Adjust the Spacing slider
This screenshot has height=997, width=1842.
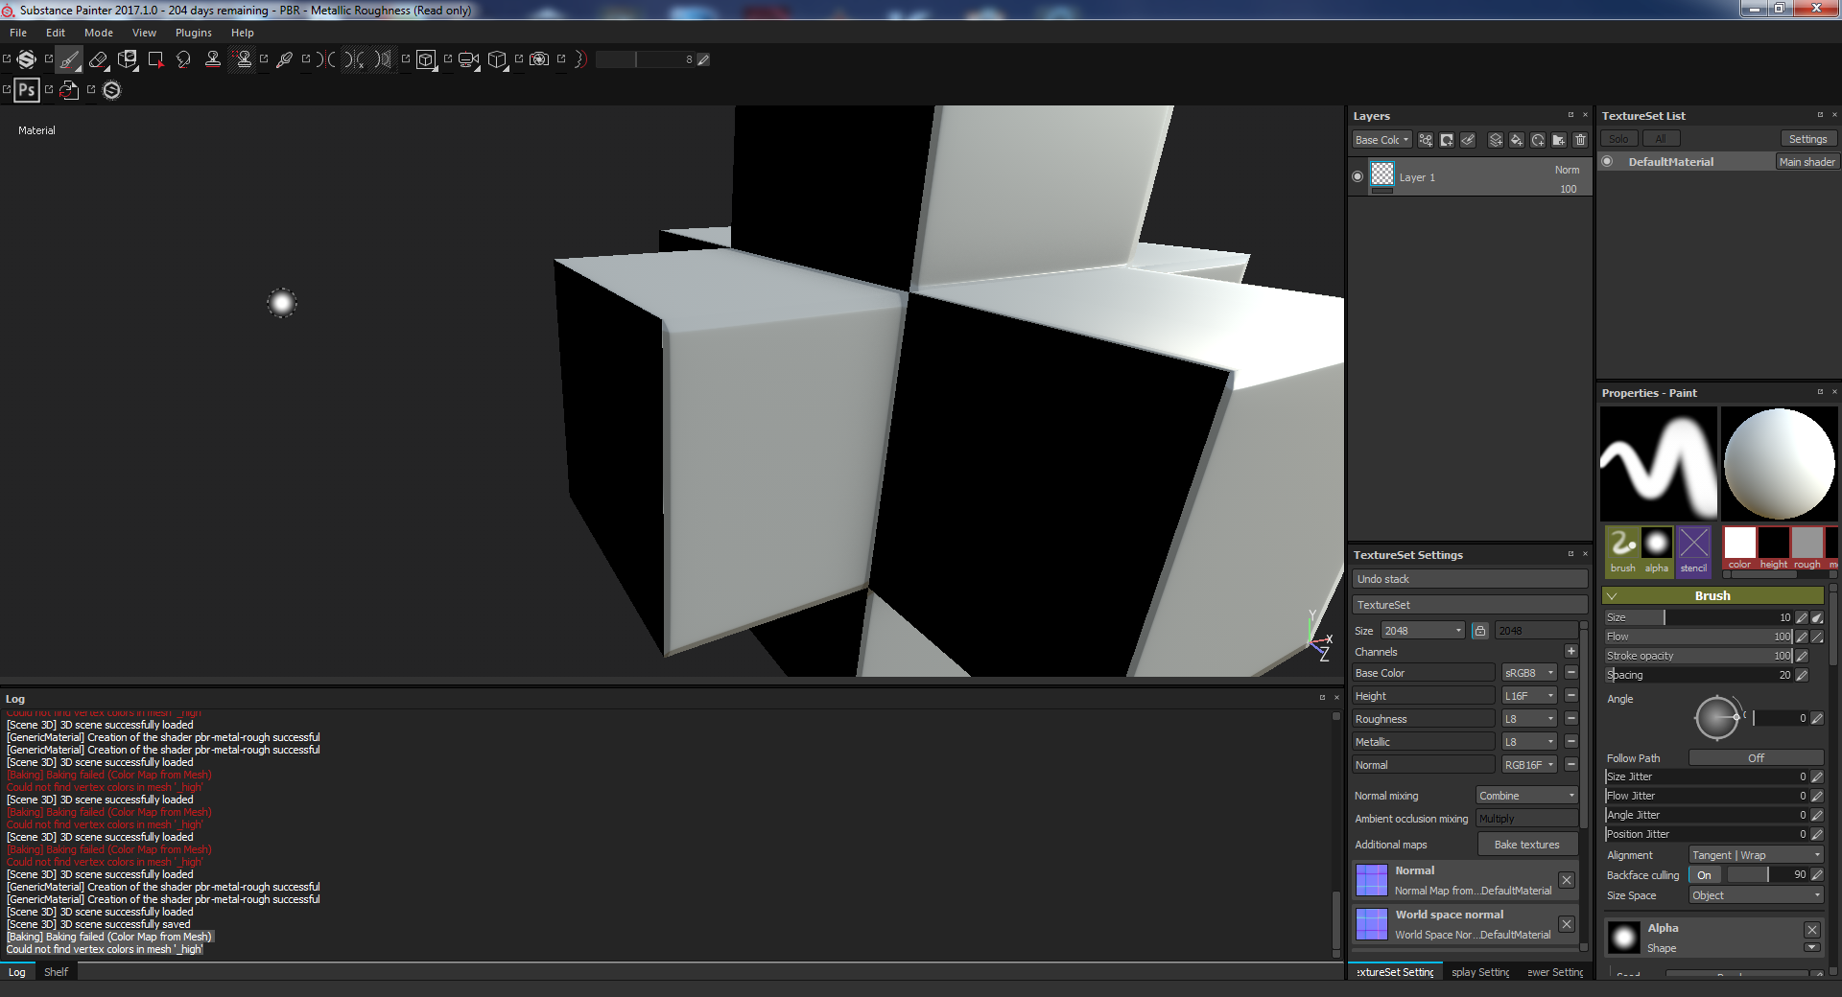coord(1698,675)
